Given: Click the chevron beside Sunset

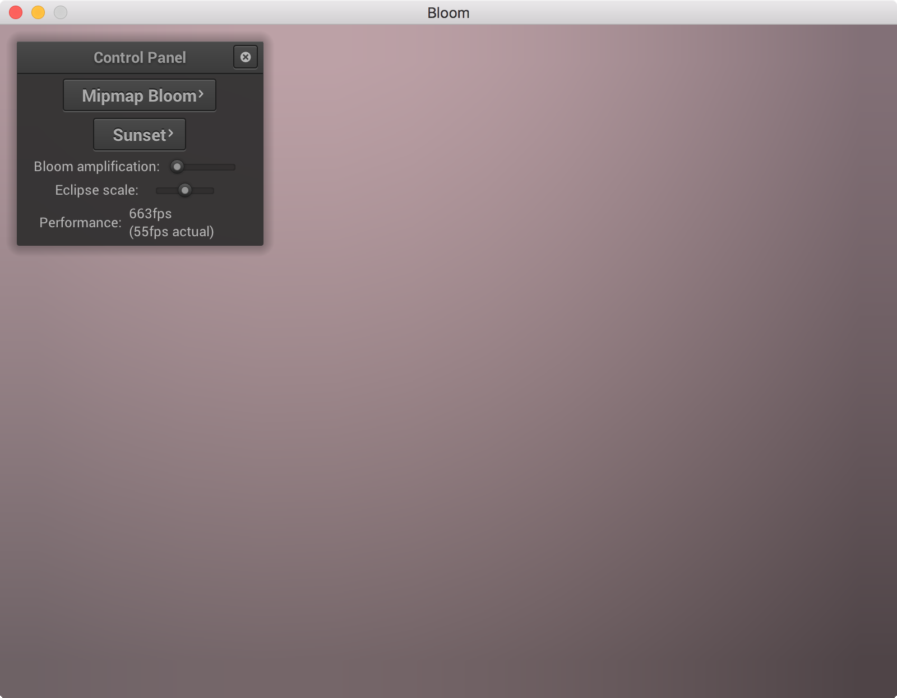Looking at the screenshot, I should point(170,134).
